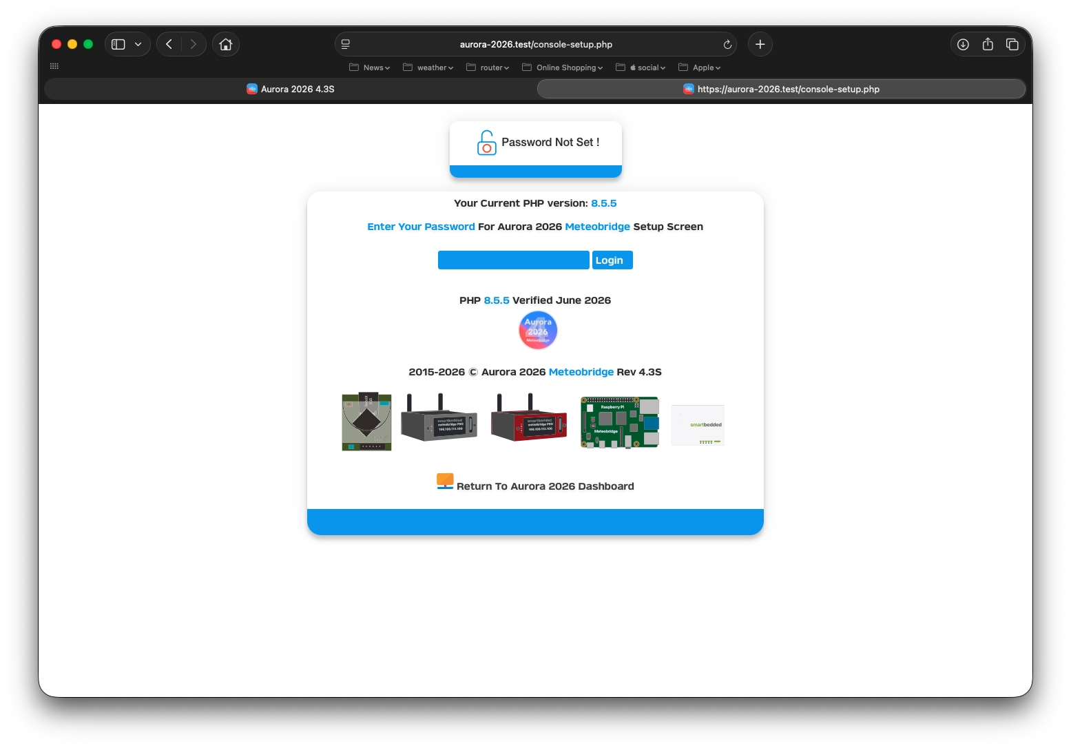The height and width of the screenshot is (748, 1071).
Task: Click the Safari sidebar toggle icon
Action: [118, 44]
